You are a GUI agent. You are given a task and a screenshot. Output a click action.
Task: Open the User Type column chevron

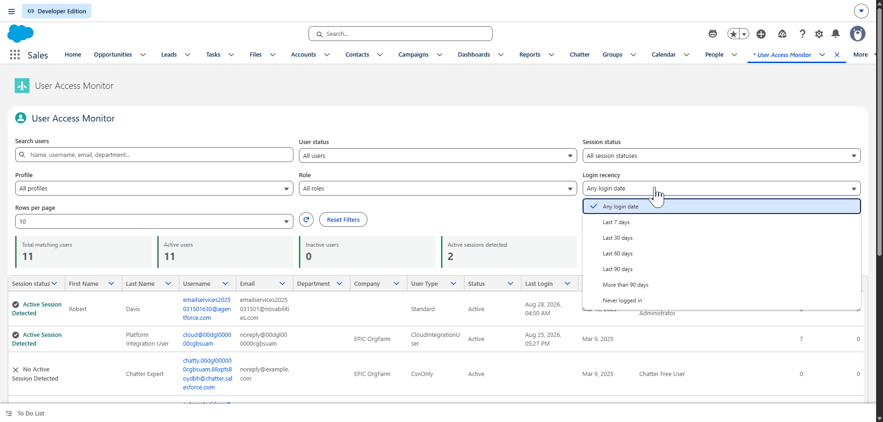(453, 283)
